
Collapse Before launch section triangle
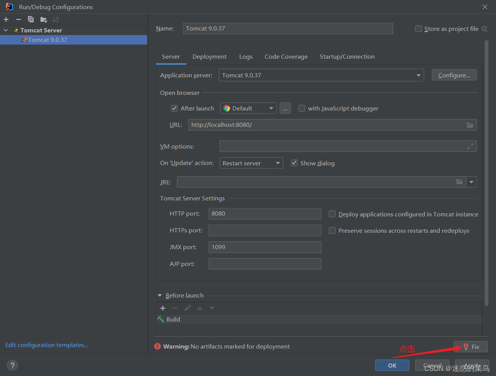tap(160, 295)
